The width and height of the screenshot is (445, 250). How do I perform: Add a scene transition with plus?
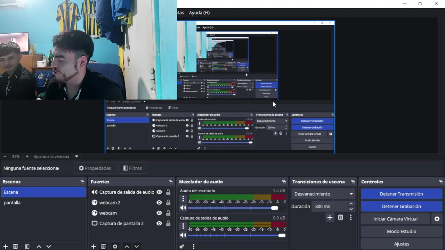(330, 217)
